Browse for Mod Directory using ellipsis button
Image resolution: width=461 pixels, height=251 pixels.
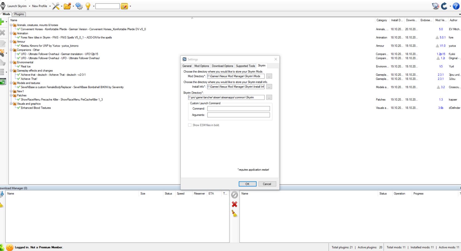point(269,76)
